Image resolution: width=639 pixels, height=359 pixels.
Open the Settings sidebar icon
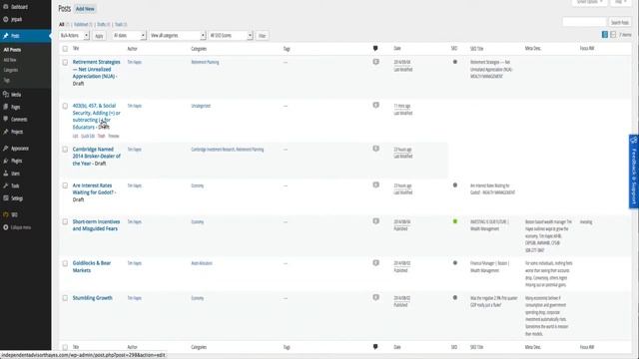[6, 198]
